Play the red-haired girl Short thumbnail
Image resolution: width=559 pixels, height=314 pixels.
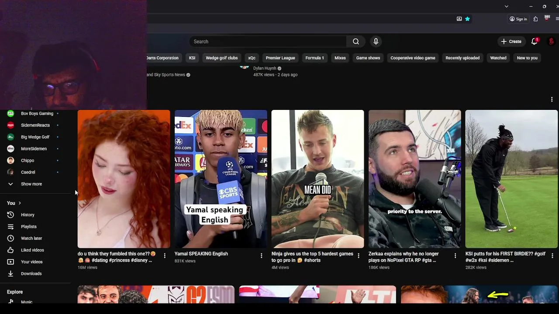pyautogui.click(x=124, y=179)
